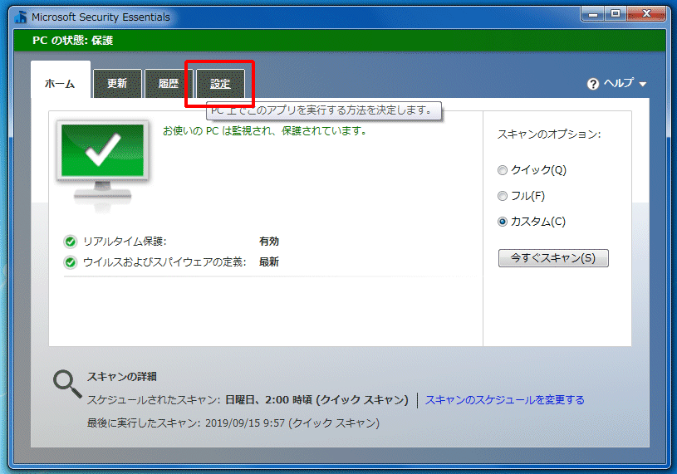Screen dimensions: 677x474
Task: Minimize the Security Essentials window
Action: (593, 14)
